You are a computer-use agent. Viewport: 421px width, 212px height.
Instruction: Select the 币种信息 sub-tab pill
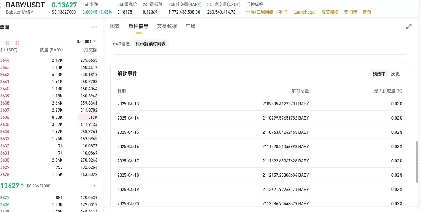click(121, 44)
